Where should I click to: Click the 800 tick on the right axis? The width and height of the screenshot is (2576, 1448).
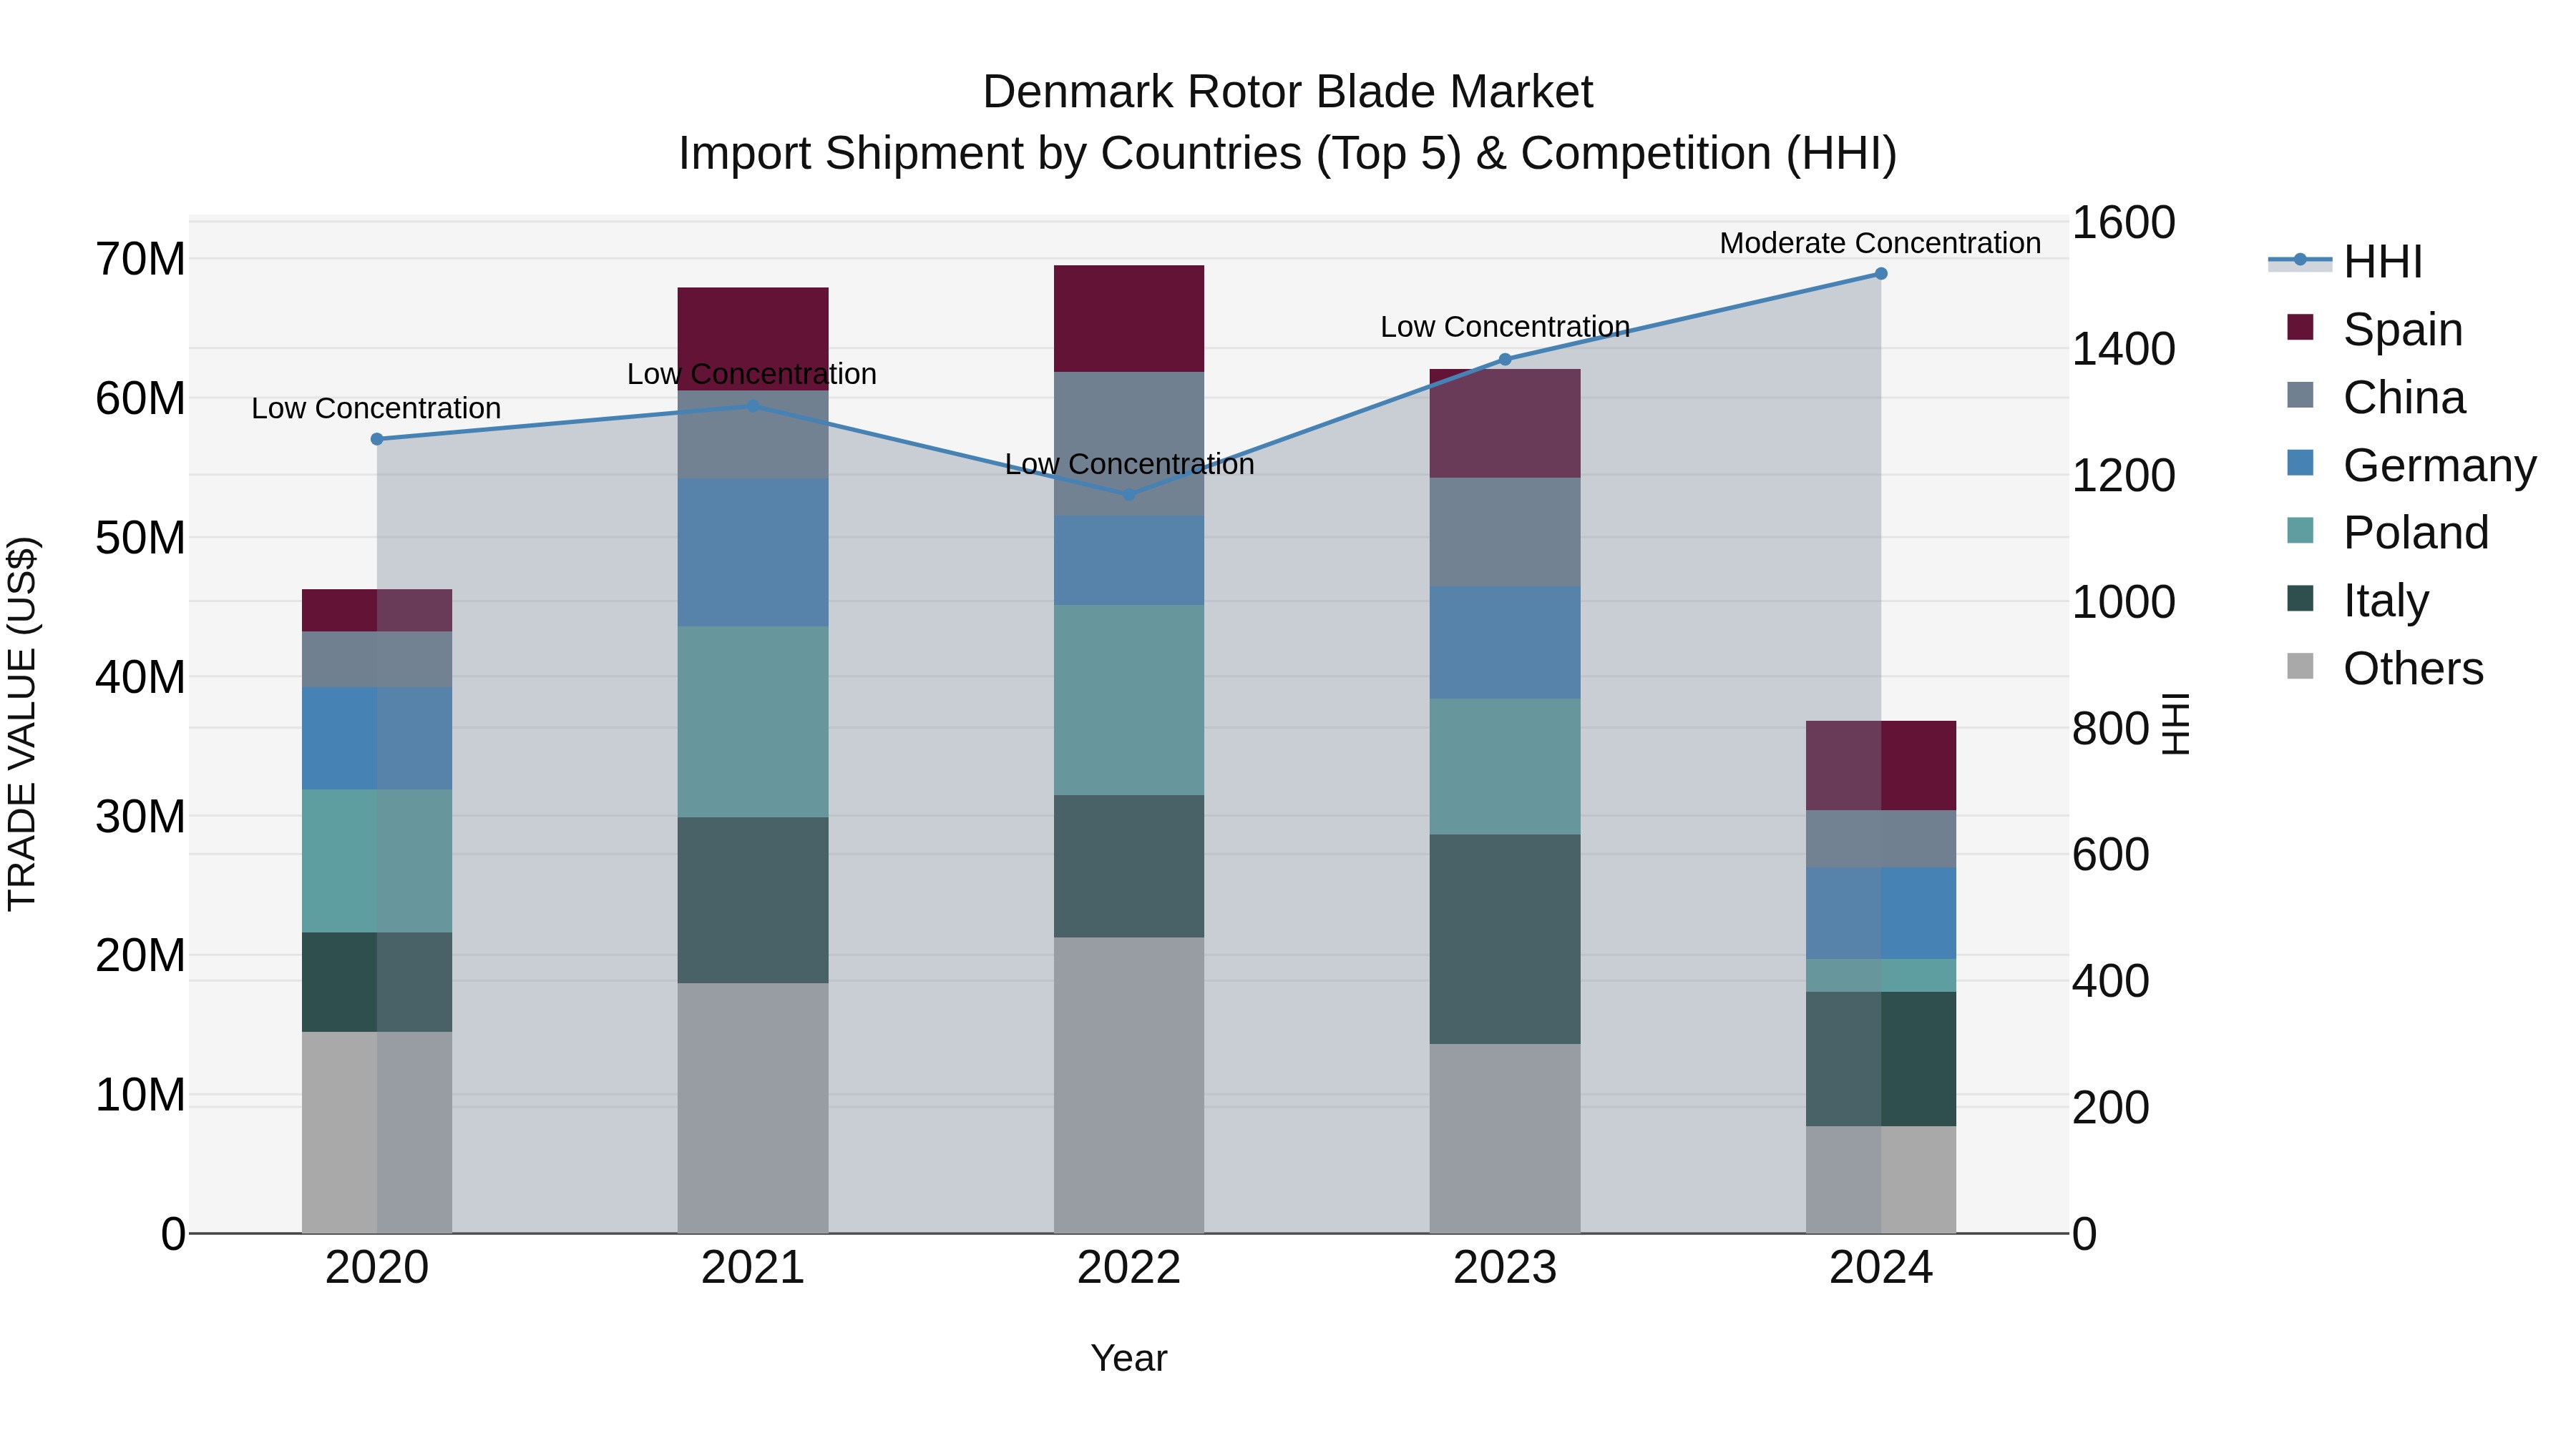click(2110, 729)
